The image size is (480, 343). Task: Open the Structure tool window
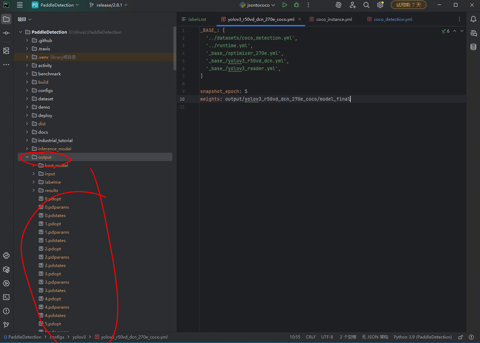[x=6, y=51]
